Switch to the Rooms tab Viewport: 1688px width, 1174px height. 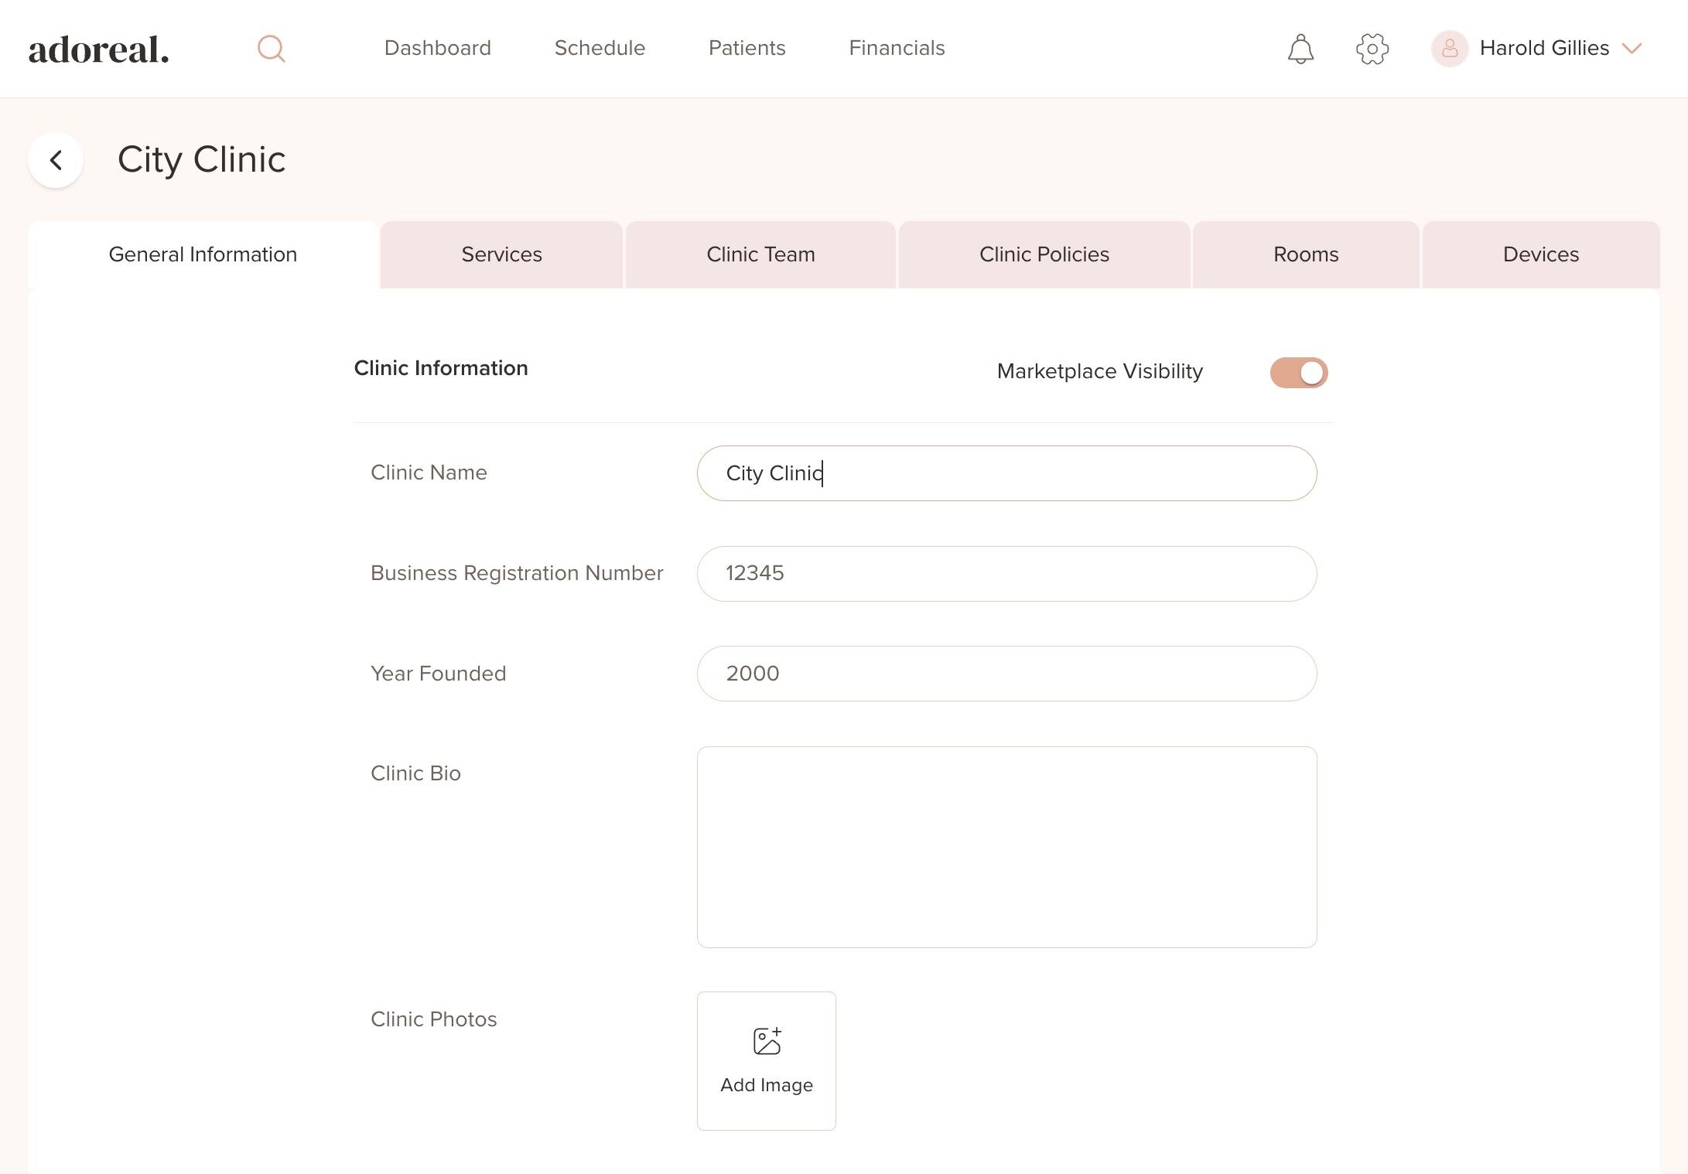pyautogui.click(x=1305, y=254)
